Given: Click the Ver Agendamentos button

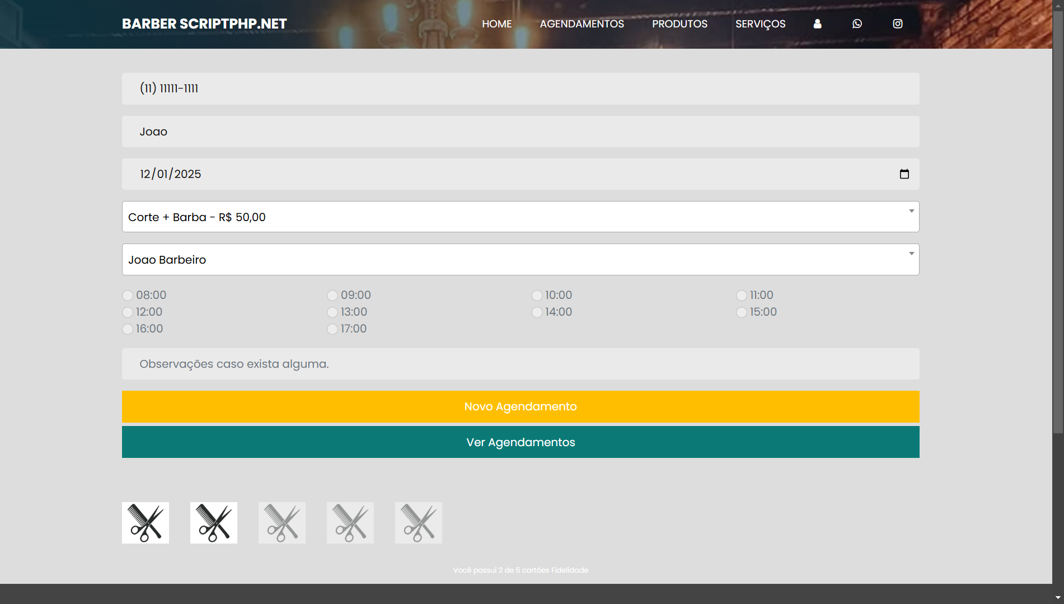Looking at the screenshot, I should (x=521, y=442).
